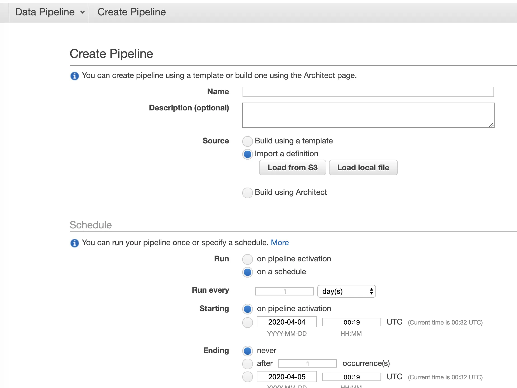Select Run on pipeline activation
The image size is (517, 388).
(x=248, y=259)
